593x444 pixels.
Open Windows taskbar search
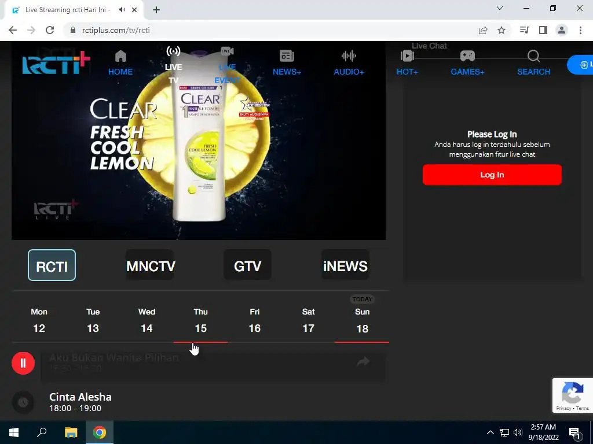pyautogui.click(x=42, y=432)
